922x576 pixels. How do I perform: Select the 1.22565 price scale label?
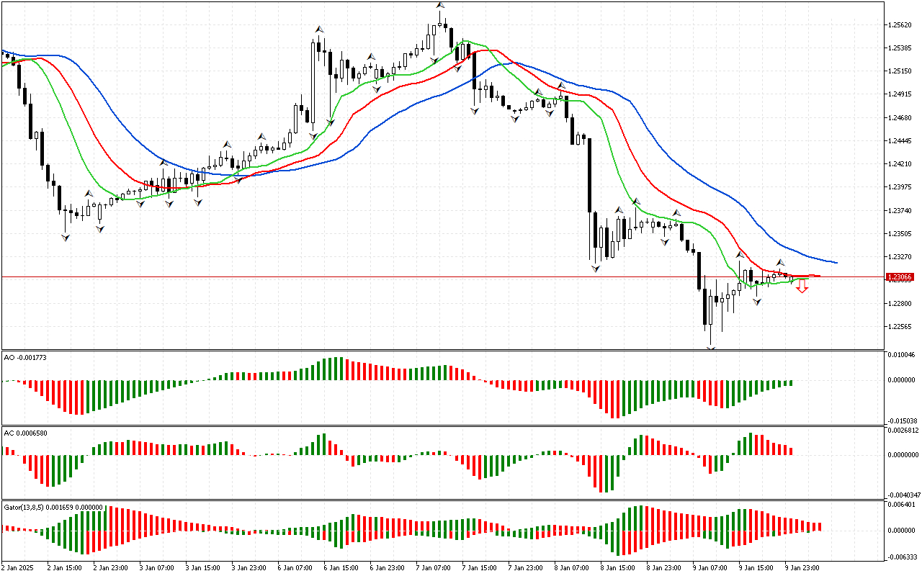coord(900,326)
